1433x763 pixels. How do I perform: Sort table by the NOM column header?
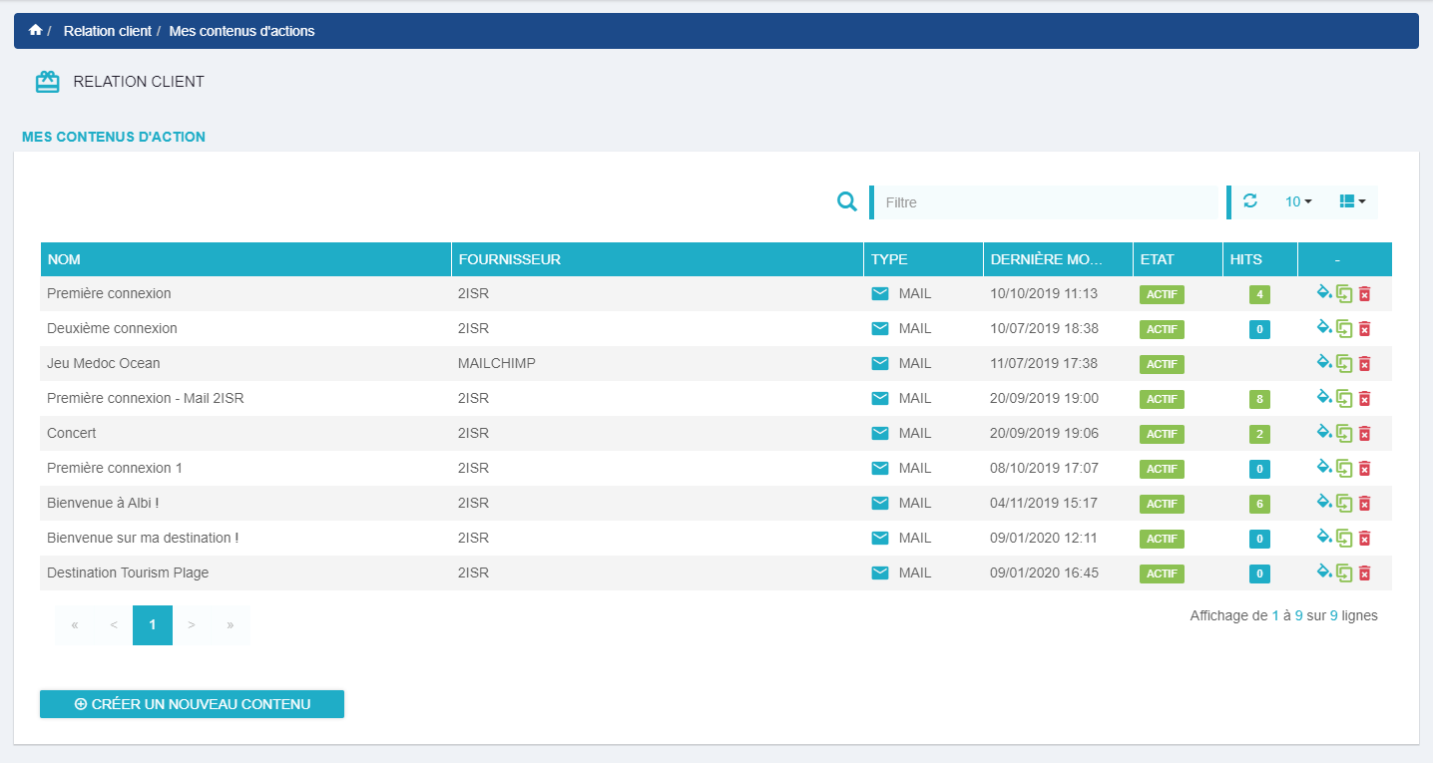click(65, 259)
